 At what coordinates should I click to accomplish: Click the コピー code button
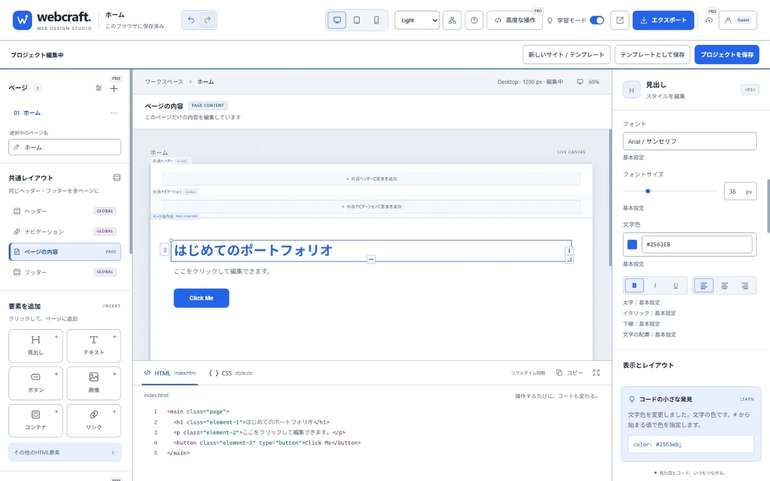click(x=569, y=373)
